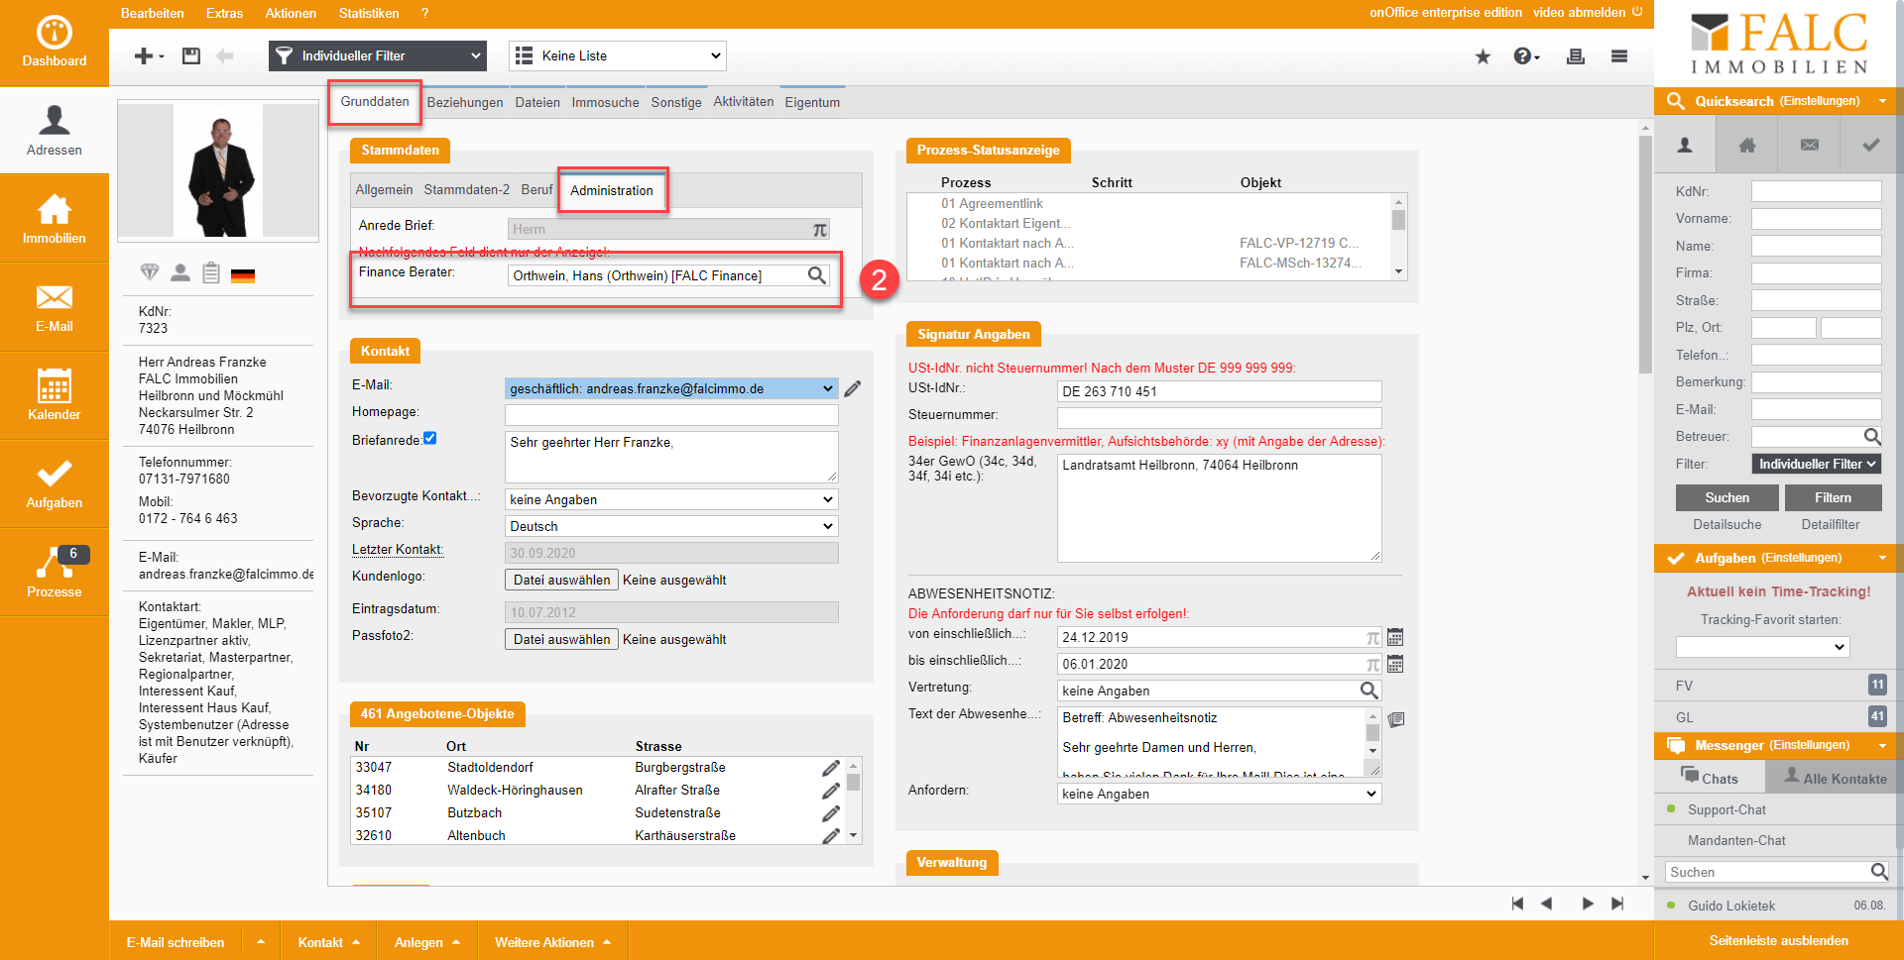This screenshot has height=960, width=1904.
Task: Click the search magnifier in Finance Berater field
Action: tap(816, 275)
